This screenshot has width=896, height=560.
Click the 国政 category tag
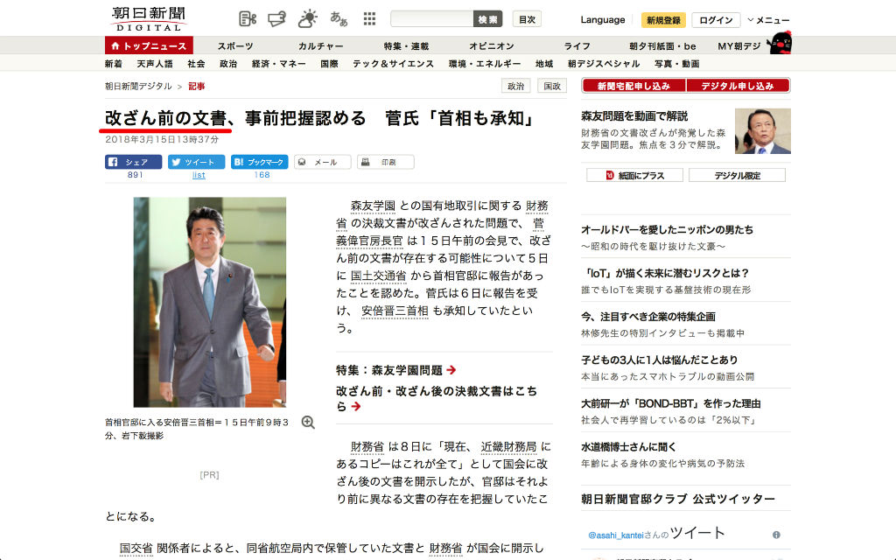(x=552, y=86)
